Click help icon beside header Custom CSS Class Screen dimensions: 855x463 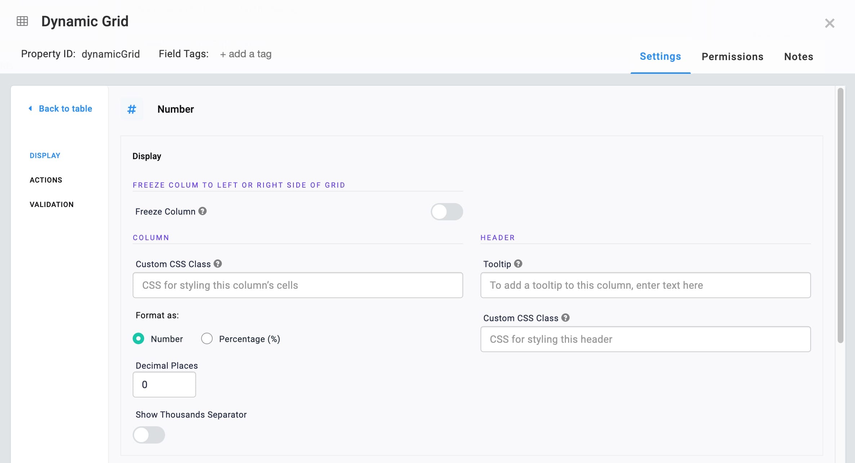(566, 318)
